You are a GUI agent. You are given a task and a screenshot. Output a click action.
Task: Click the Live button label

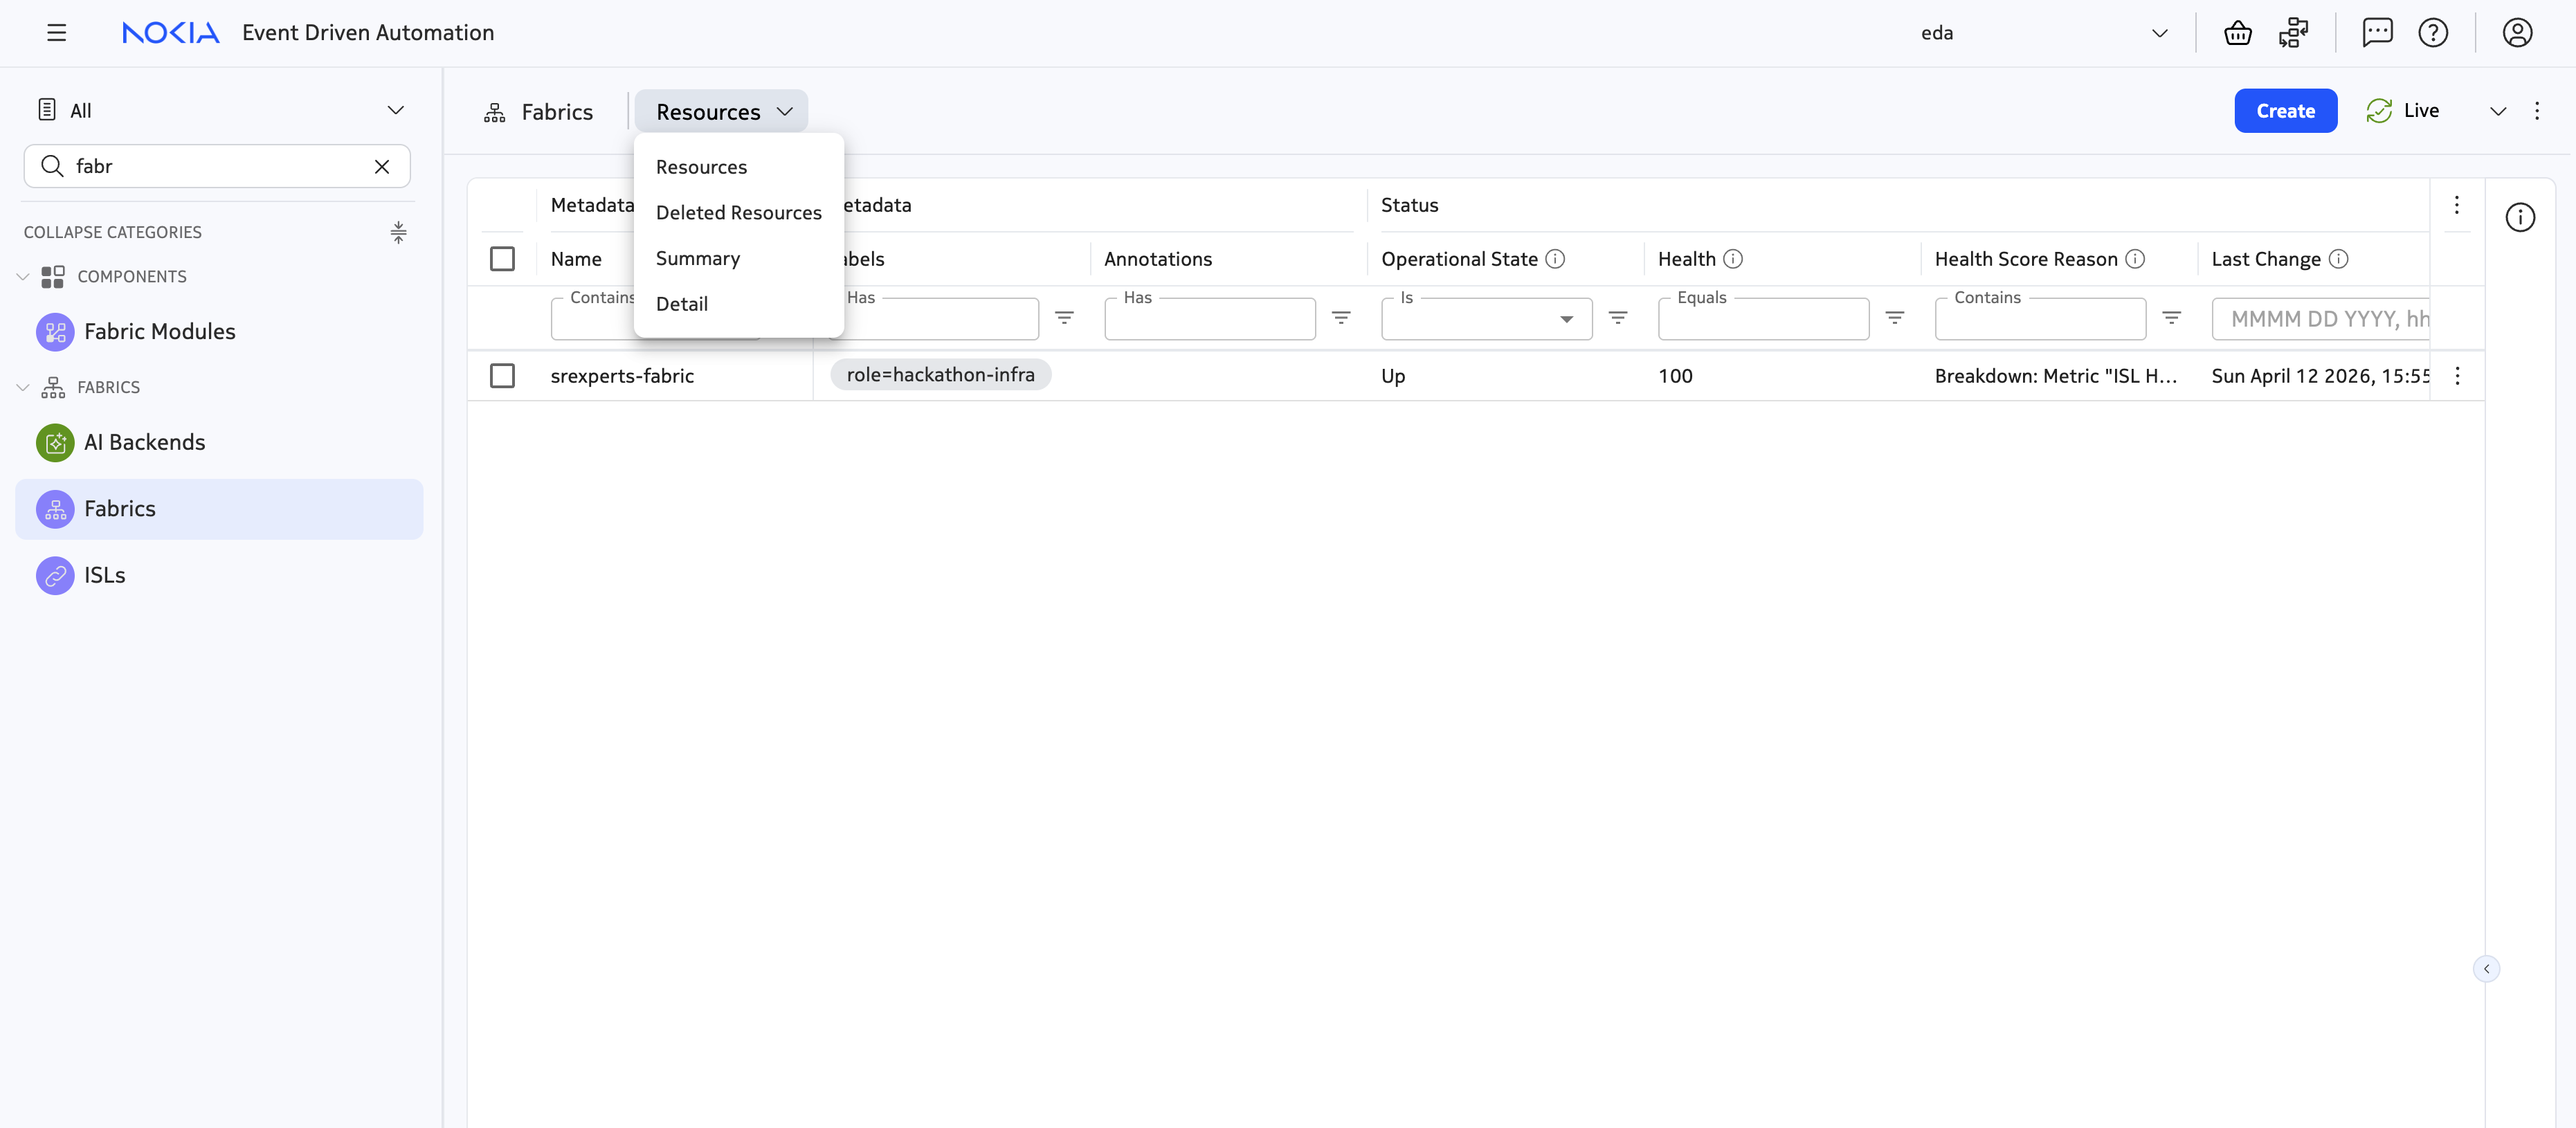[x=2421, y=111]
